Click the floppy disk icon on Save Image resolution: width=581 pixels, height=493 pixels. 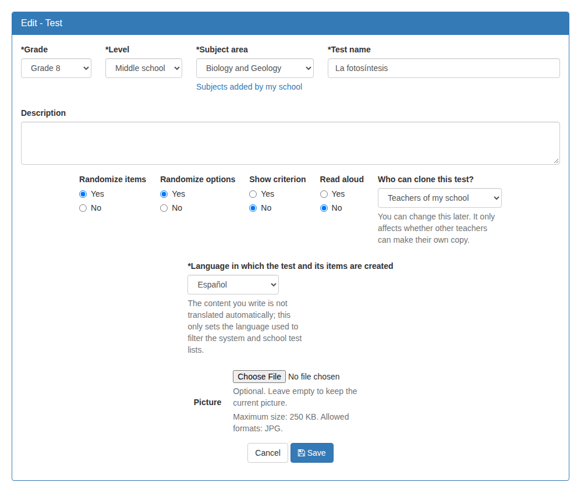pyautogui.click(x=302, y=453)
